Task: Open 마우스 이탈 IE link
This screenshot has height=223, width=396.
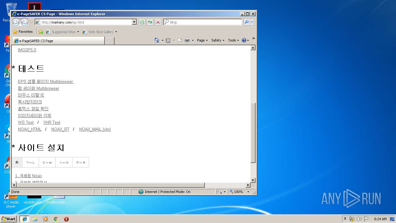Action: (x=31, y=95)
